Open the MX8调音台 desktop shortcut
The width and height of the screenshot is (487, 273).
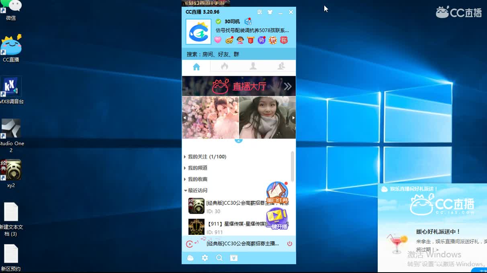(x=11, y=91)
